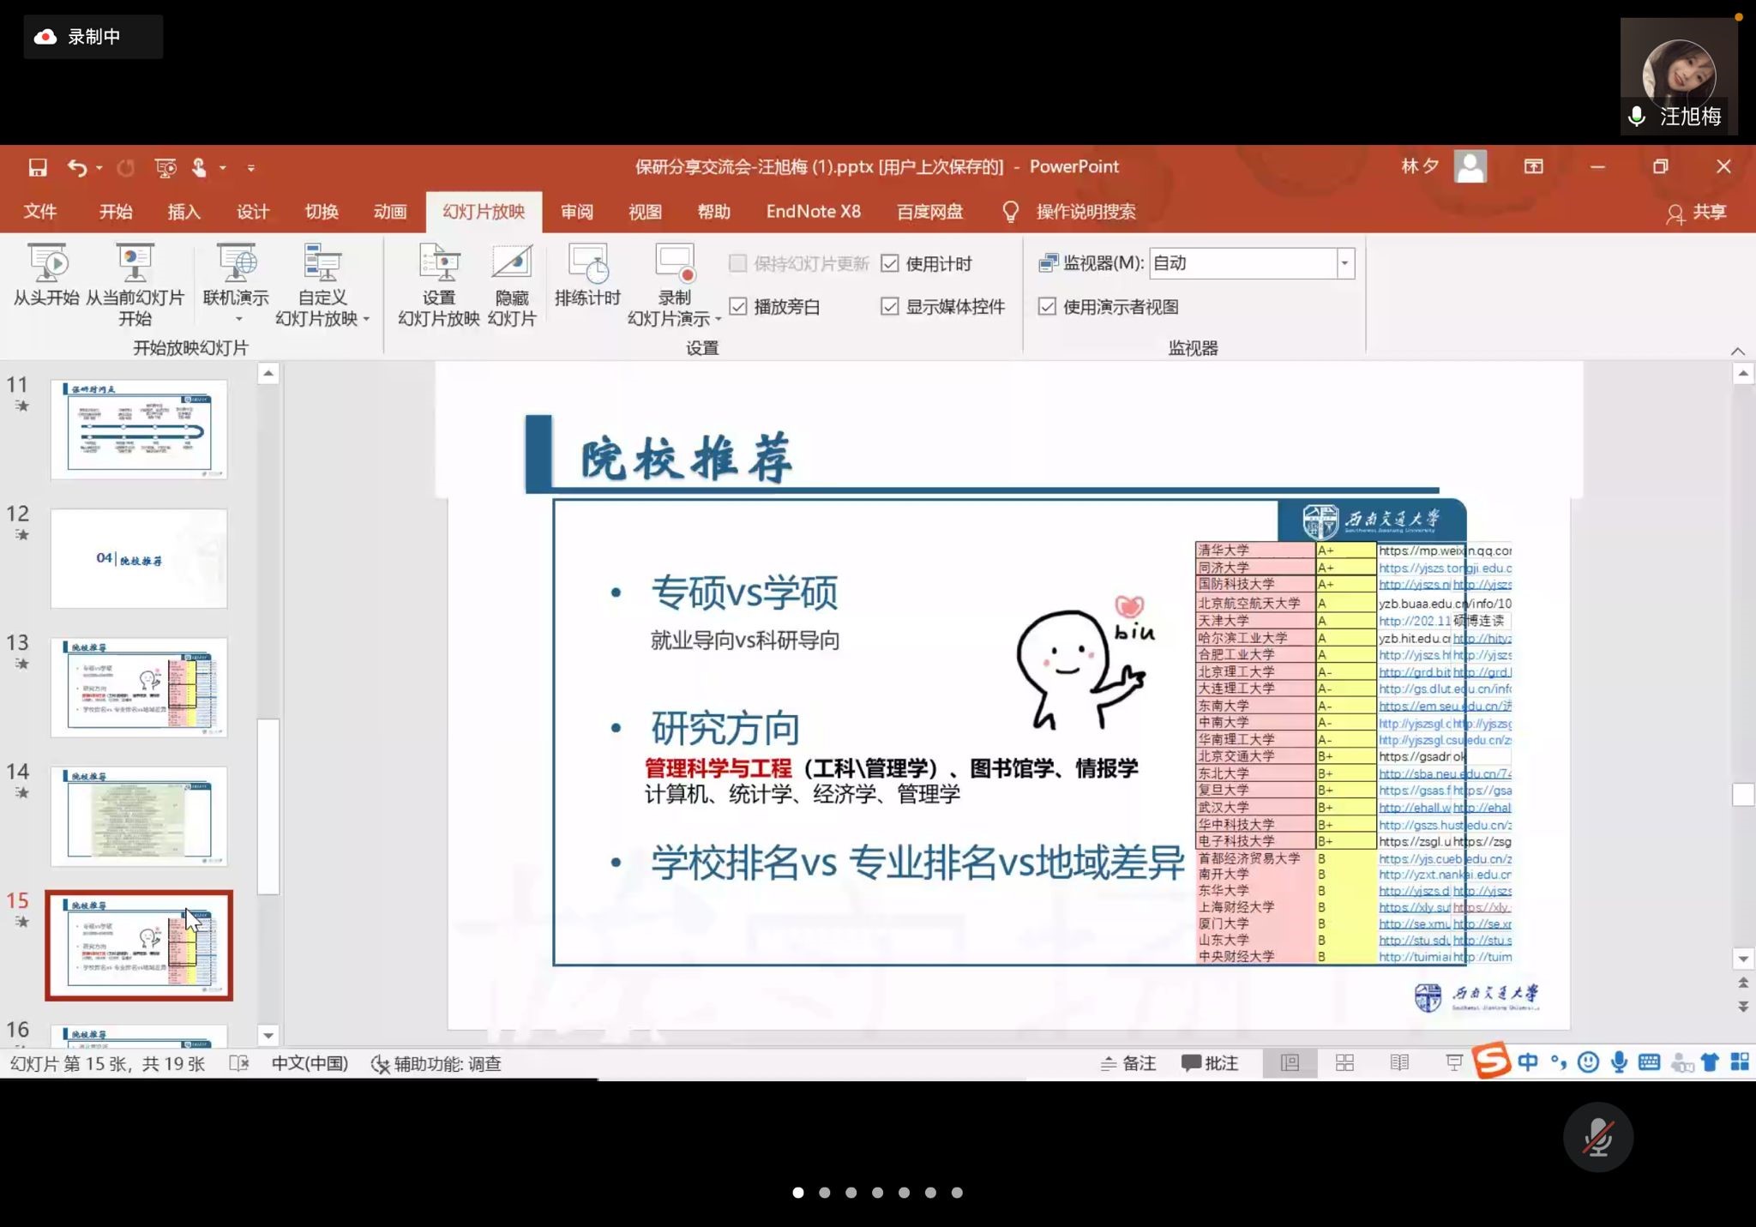Toggle the Play Narrations checkbox
Screen dimensions: 1756x1227
coord(738,307)
